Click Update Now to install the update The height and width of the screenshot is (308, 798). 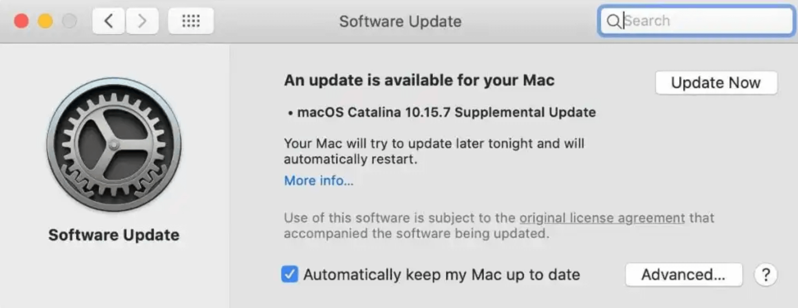pos(716,83)
